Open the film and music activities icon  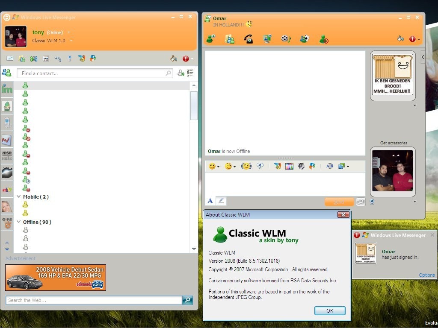click(286, 39)
